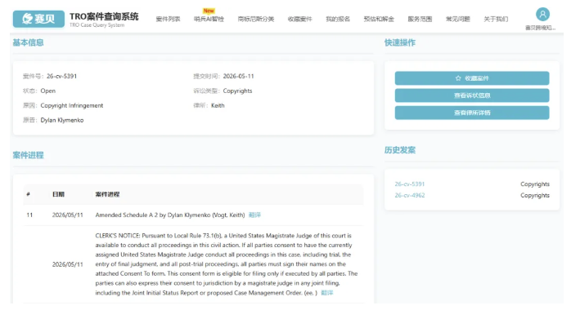Click the 2026/05/11 date beside the CLERK'S NOTICE
This screenshot has height=310, width=571.
(x=67, y=264)
